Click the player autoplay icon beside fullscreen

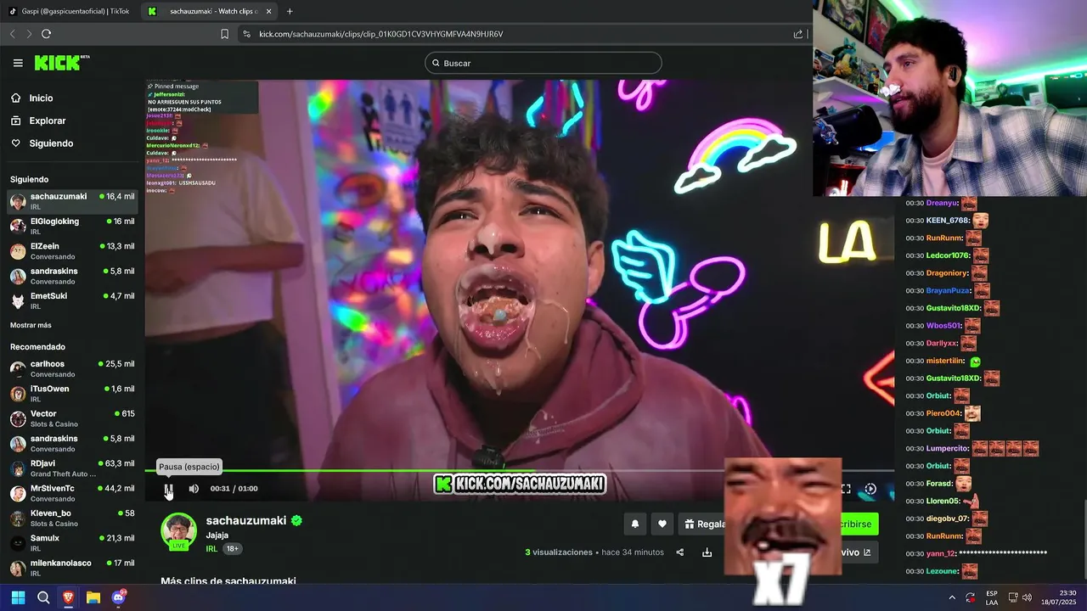point(870,489)
